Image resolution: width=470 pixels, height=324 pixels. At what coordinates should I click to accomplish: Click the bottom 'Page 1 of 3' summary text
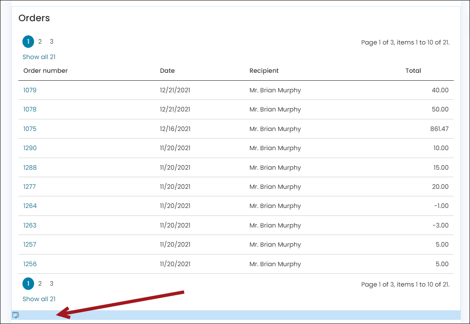click(405, 284)
